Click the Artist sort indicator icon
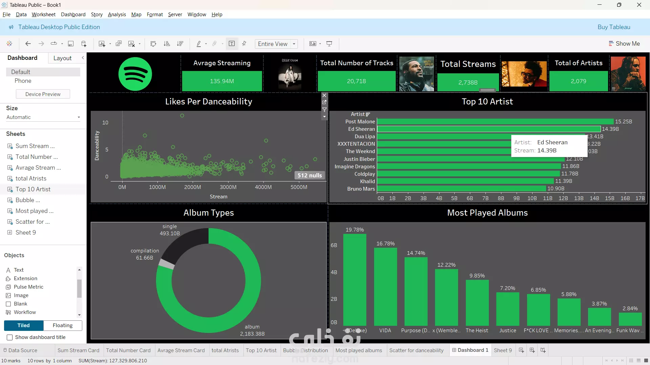Image resolution: width=650 pixels, height=365 pixels. coord(368,115)
